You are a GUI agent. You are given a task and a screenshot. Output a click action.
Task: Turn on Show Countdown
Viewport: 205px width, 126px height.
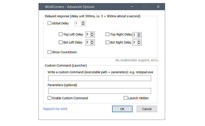pyautogui.click(x=50, y=52)
